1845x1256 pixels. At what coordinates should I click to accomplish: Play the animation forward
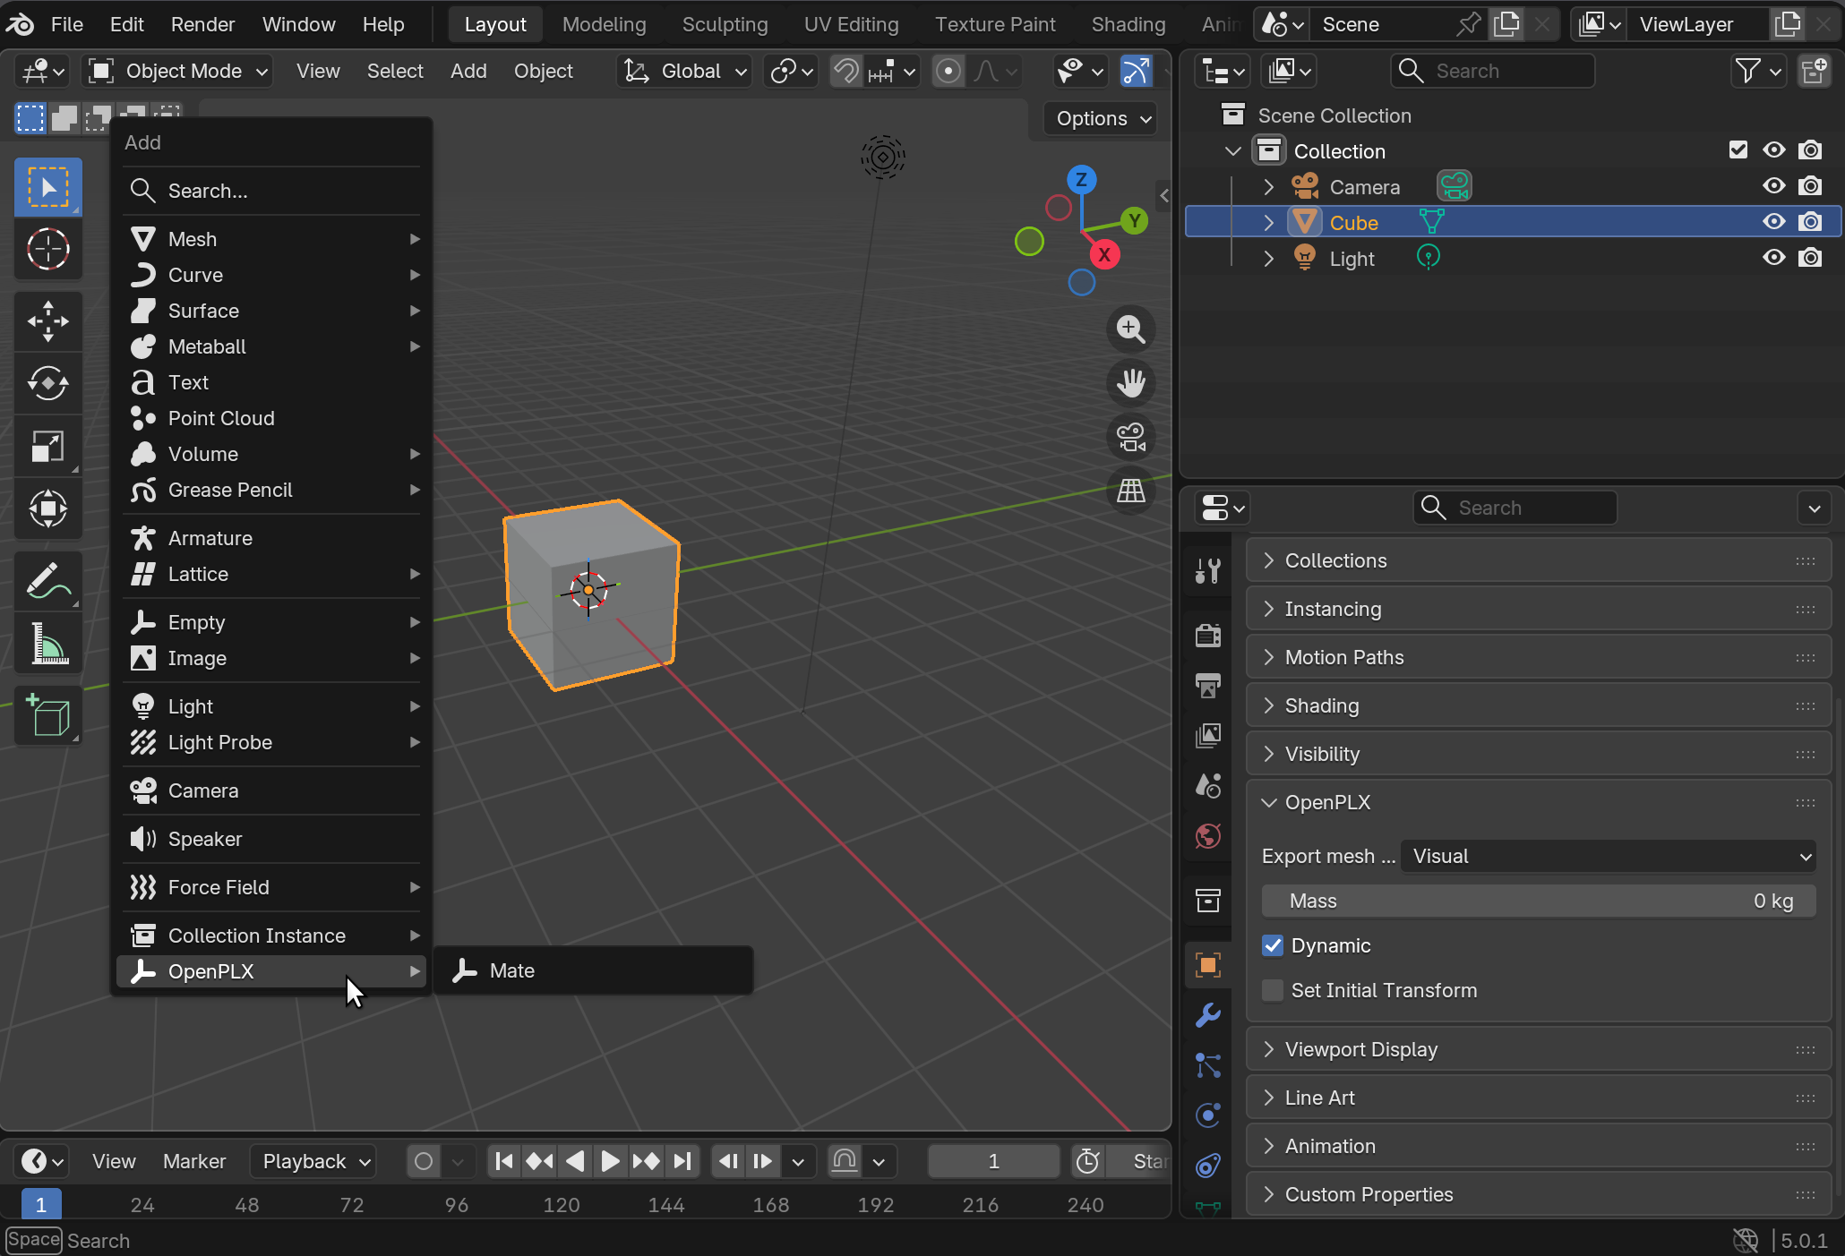click(x=610, y=1161)
